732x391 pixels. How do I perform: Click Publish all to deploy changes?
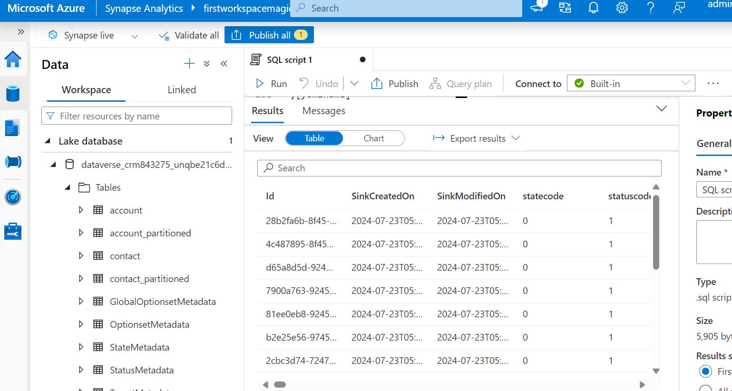click(x=269, y=35)
